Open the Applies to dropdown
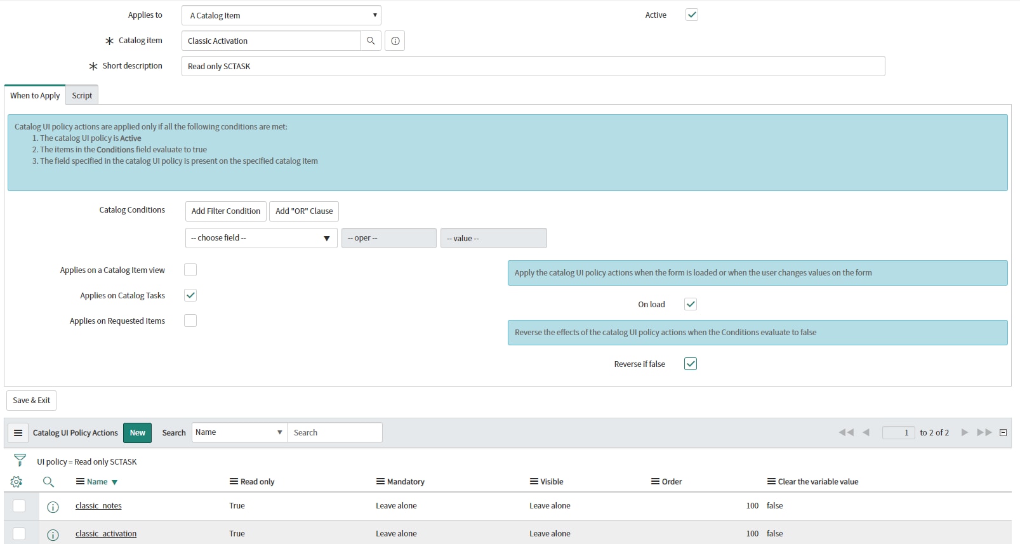The image size is (1020, 544). pos(281,15)
